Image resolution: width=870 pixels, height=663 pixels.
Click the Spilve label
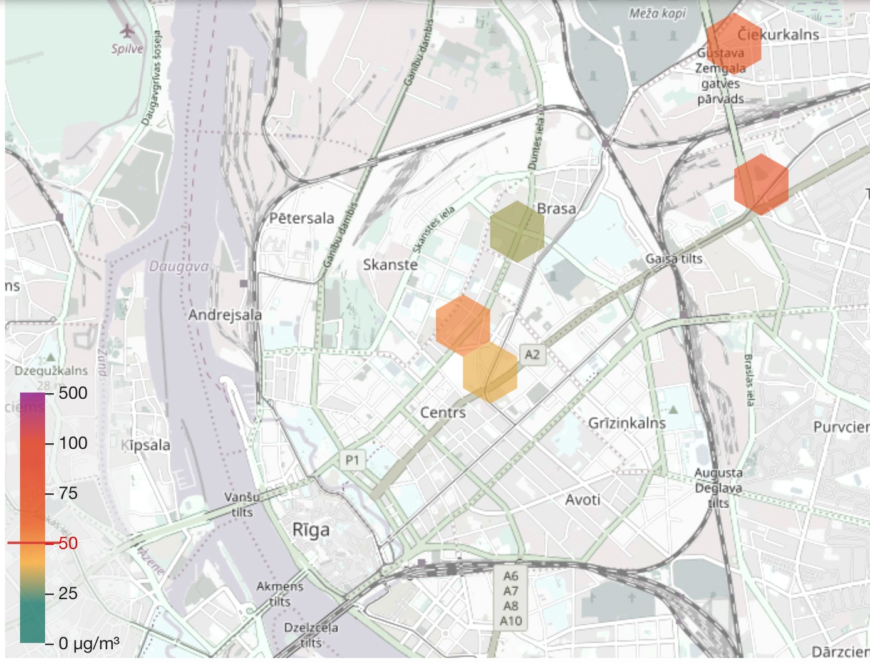point(127,49)
